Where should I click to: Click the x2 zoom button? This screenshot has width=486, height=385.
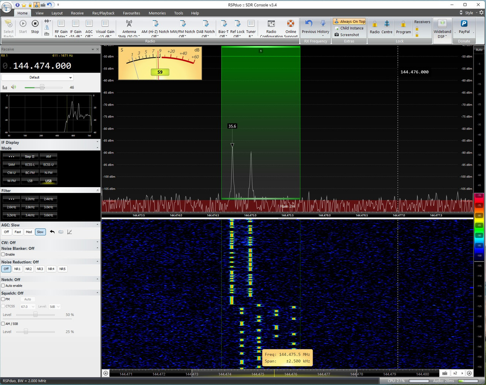pyautogui.click(x=455, y=373)
